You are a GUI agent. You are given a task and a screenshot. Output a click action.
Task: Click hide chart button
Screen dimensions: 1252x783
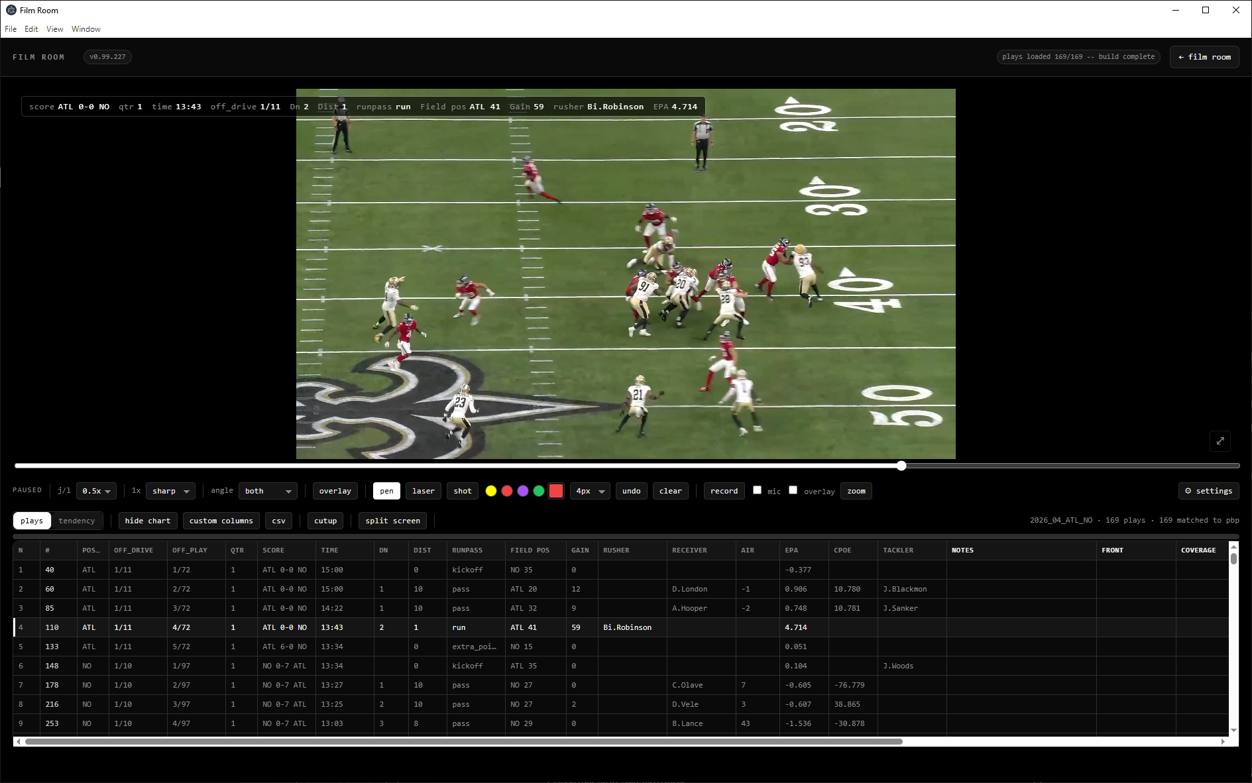[x=148, y=521]
